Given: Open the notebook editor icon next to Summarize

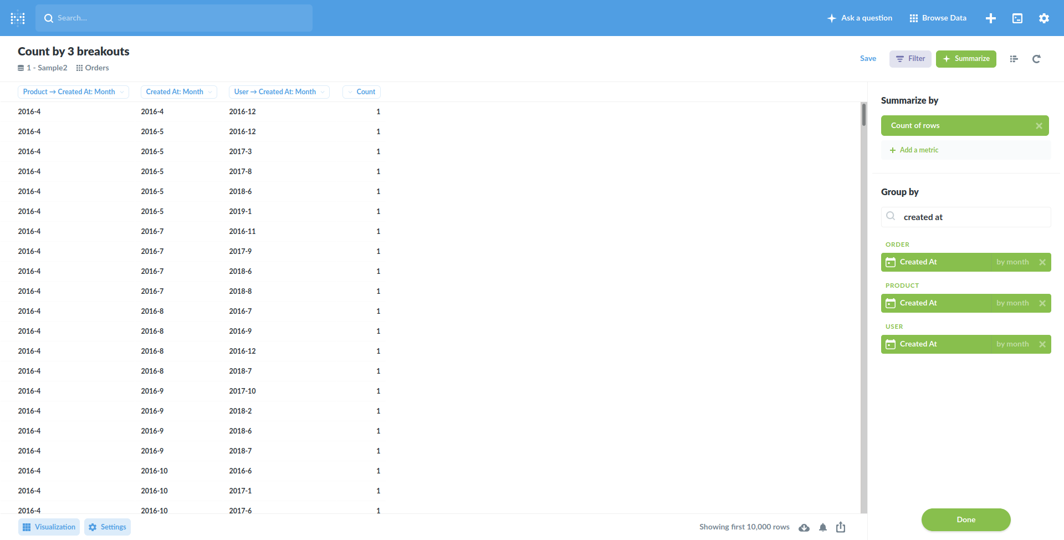Looking at the screenshot, I should [1014, 59].
